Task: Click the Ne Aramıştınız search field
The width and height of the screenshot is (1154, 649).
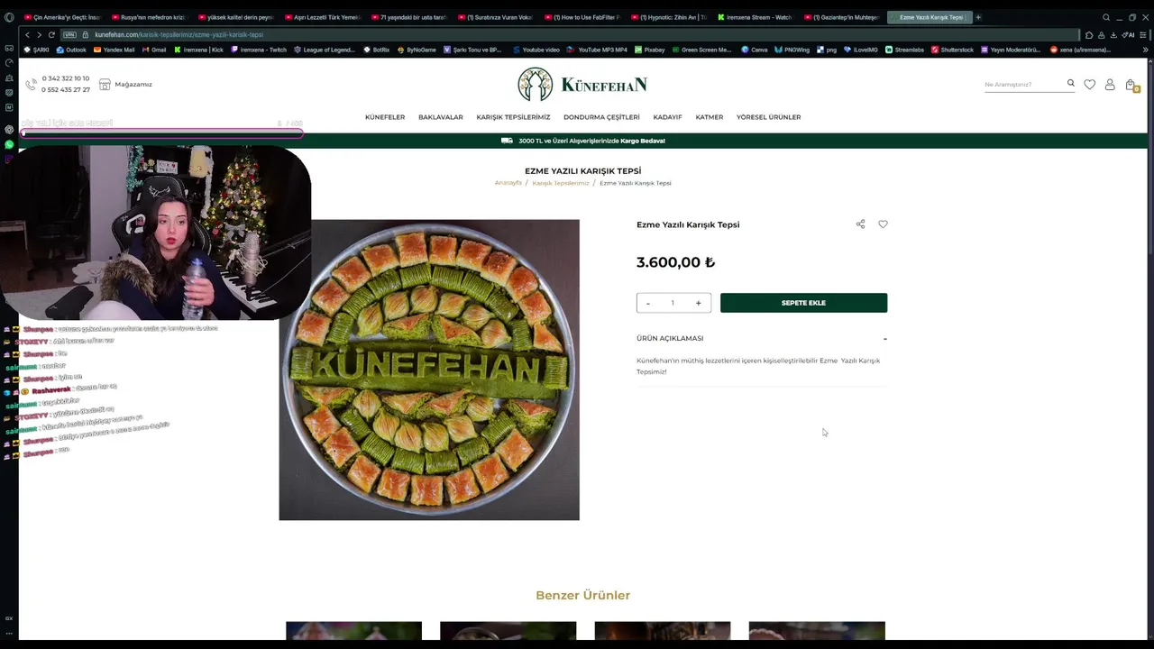Action: pos(1024,84)
